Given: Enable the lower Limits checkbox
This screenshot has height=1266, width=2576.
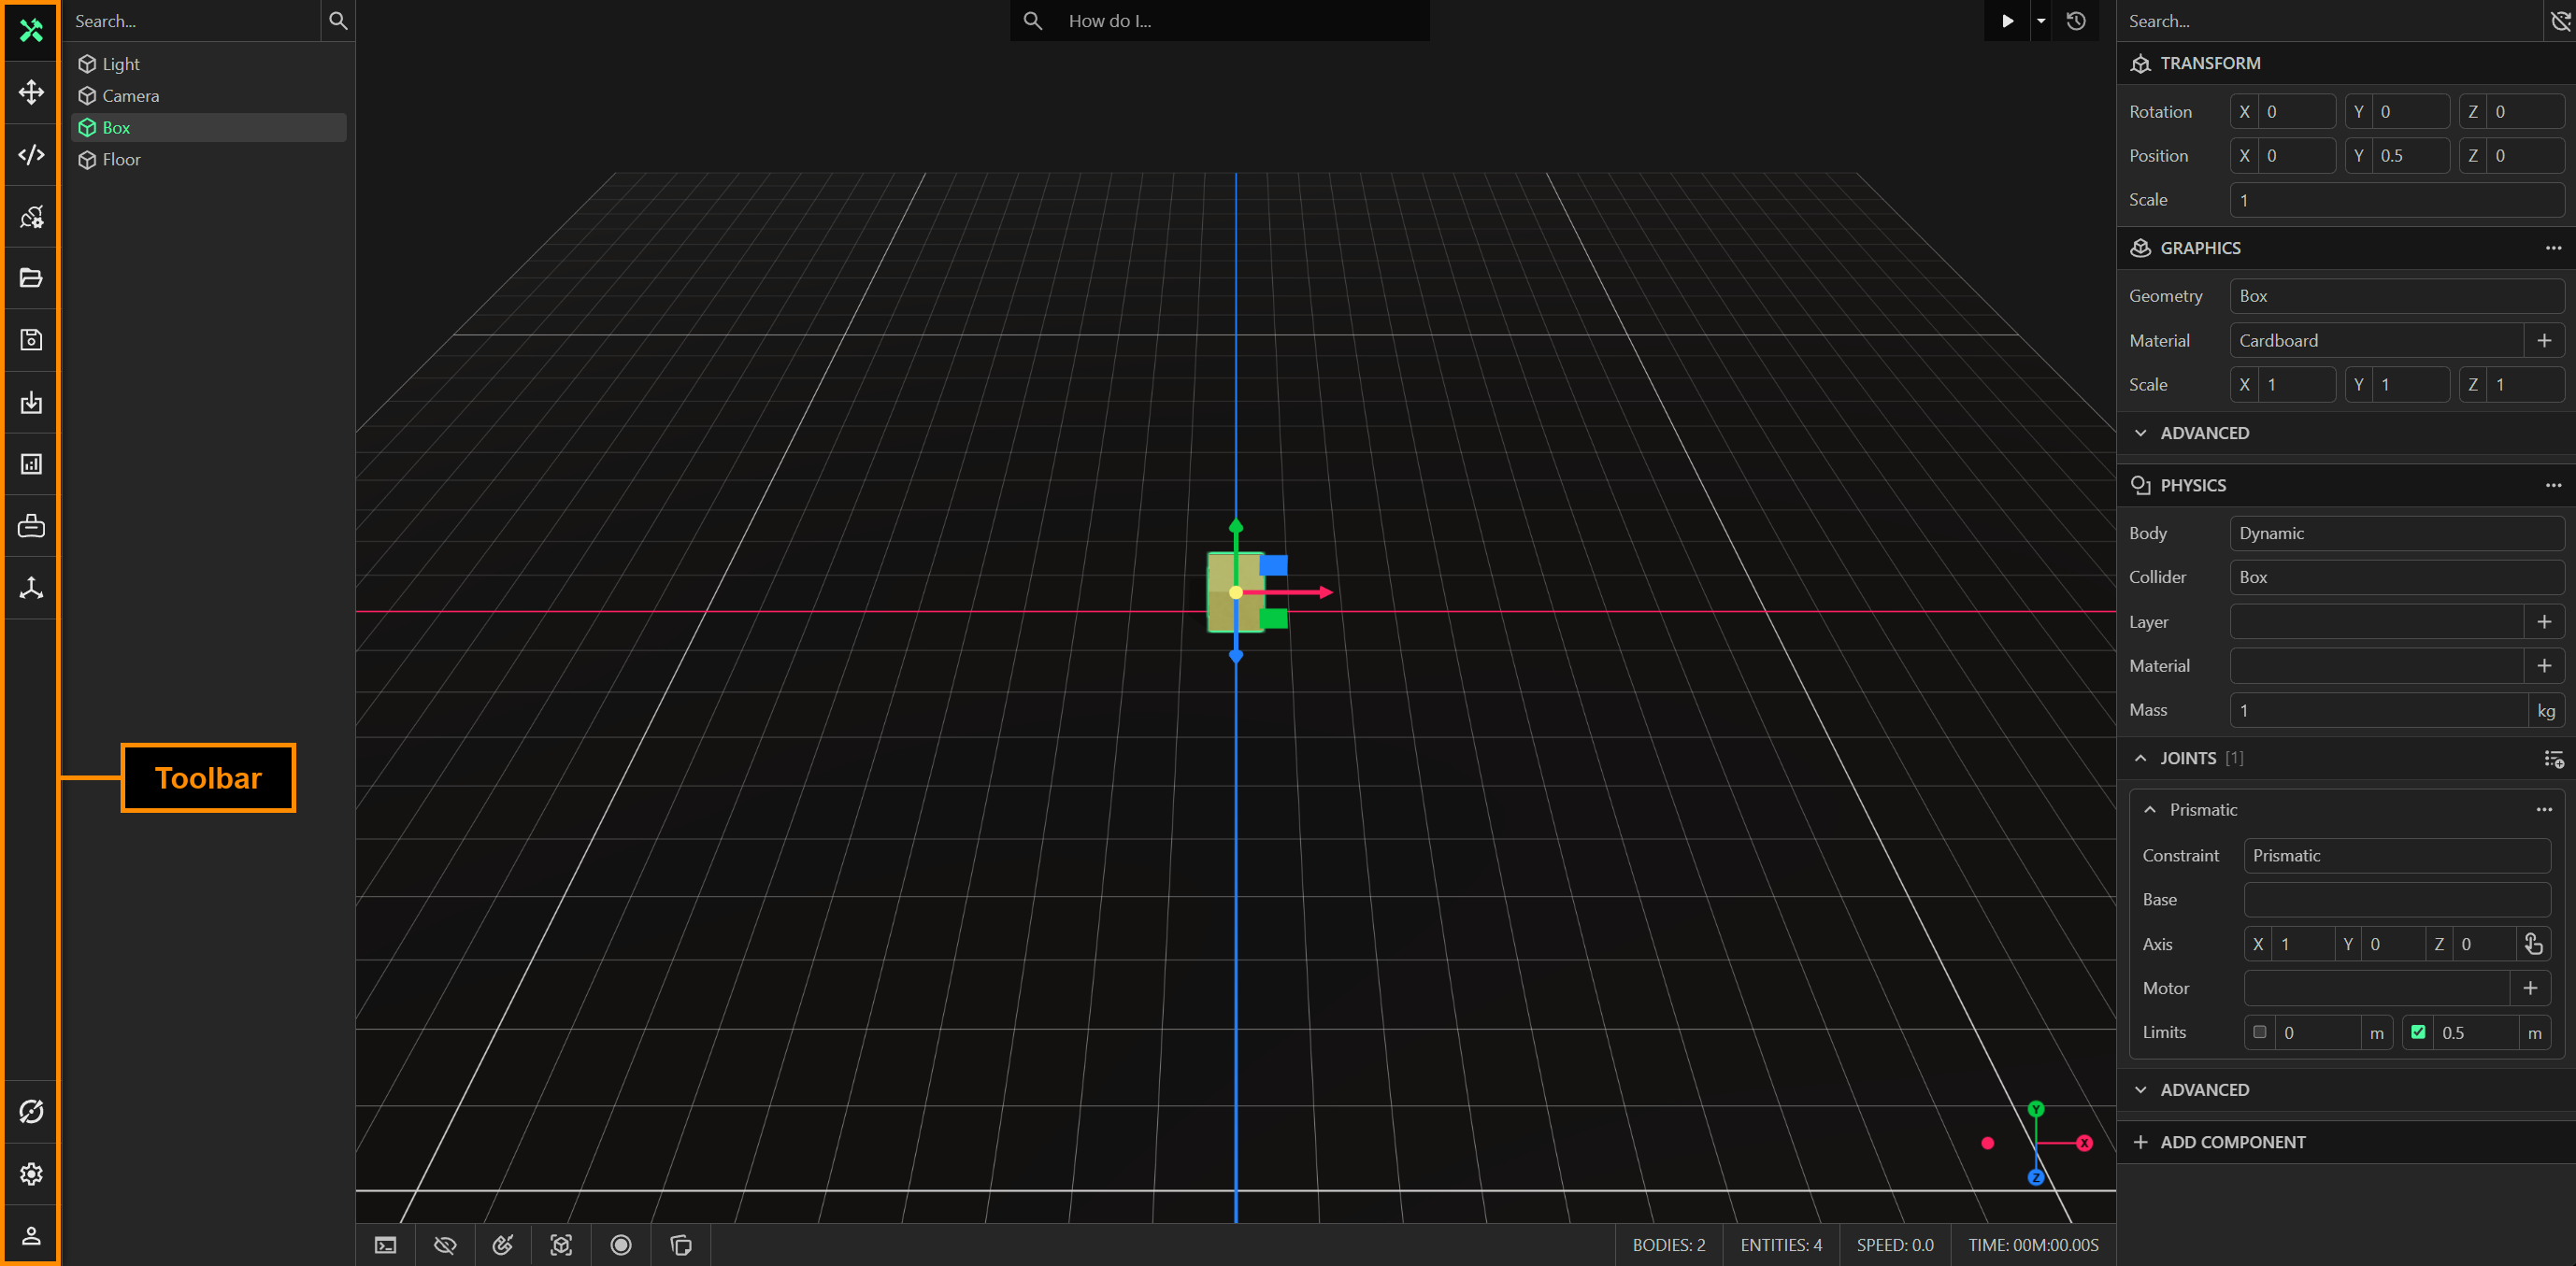Looking at the screenshot, I should [2260, 1032].
